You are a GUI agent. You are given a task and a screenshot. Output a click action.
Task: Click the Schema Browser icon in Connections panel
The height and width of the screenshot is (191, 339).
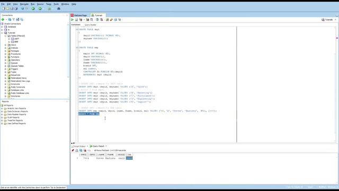coord(17,20)
